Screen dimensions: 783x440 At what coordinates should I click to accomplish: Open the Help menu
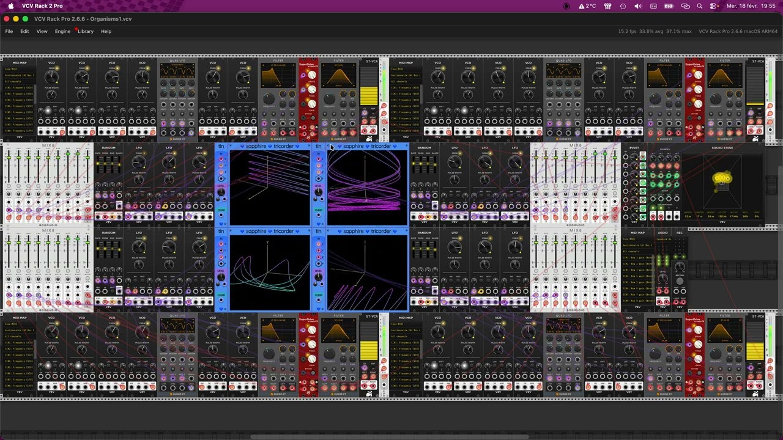[106, 31]
